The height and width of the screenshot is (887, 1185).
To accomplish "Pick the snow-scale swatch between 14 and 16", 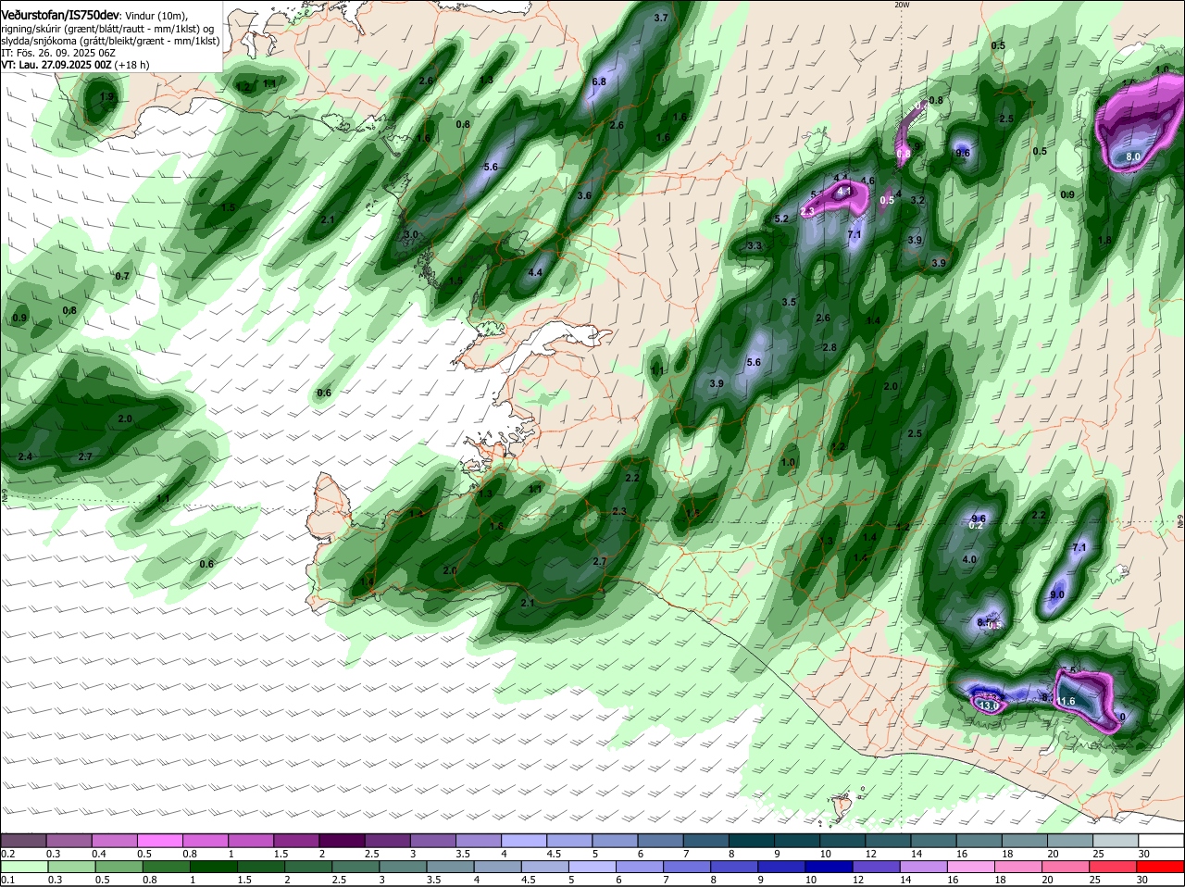I will (935, 840).
